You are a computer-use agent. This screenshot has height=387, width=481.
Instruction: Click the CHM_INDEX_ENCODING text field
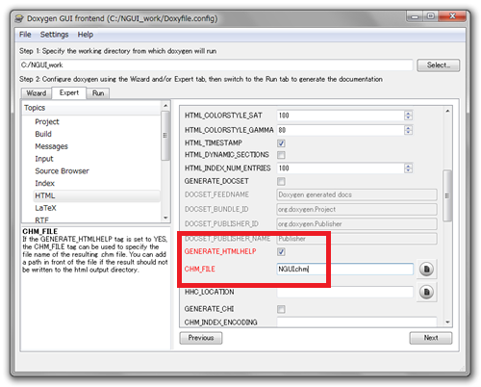tap(357, 322)
